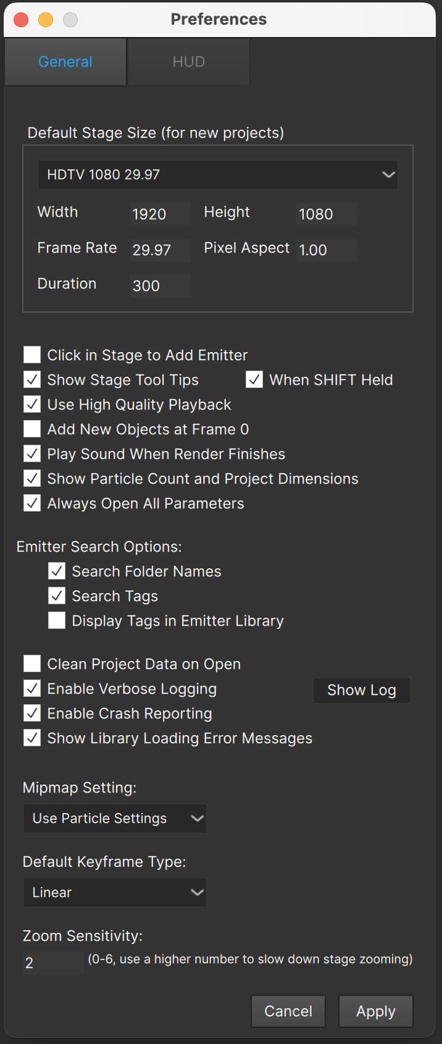Image resolution: width=442 pixels, height=1044 pixels.
Task: Focus the Zoom Sensitivity value field
Action: pyautogui.click(x=53, y=962)
